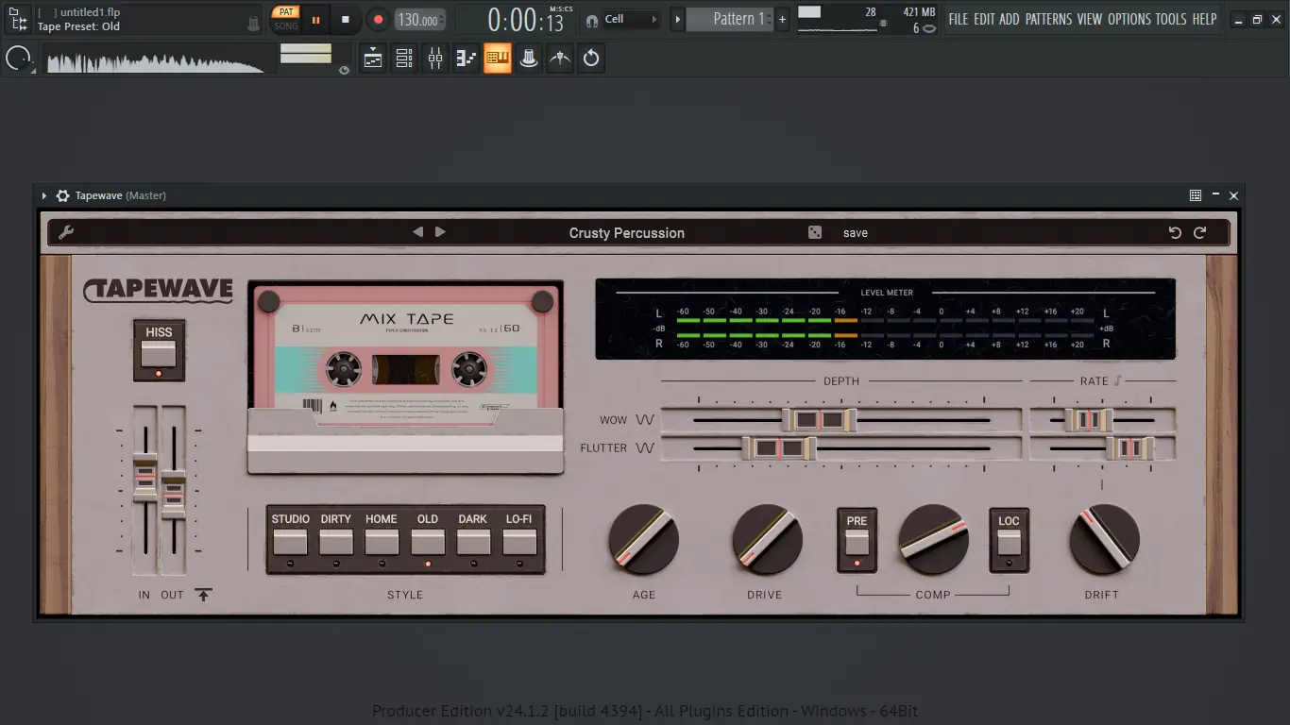Open the mixer from toolbar
Screen dimensions: 1290x725
pos(434,59)
